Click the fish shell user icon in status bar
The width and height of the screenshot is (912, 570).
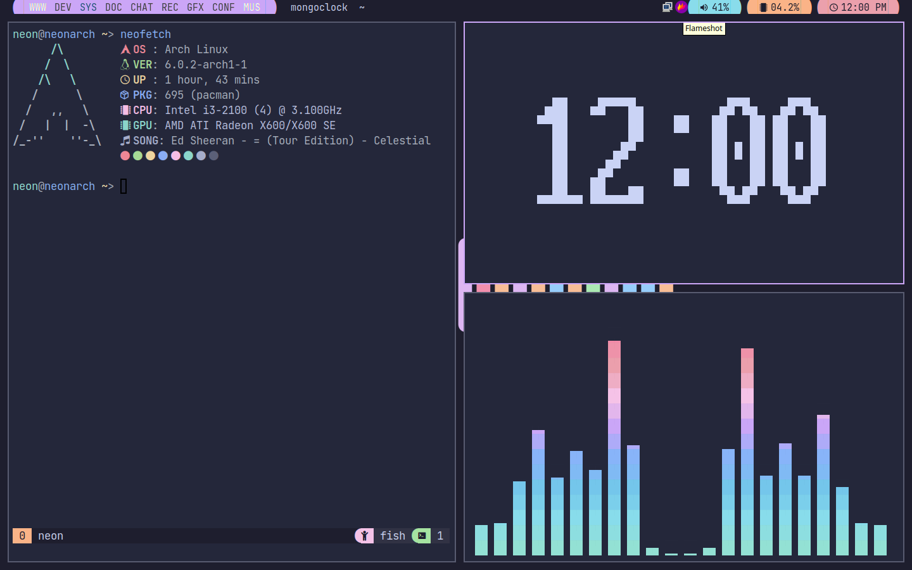(x=364, y=536)
